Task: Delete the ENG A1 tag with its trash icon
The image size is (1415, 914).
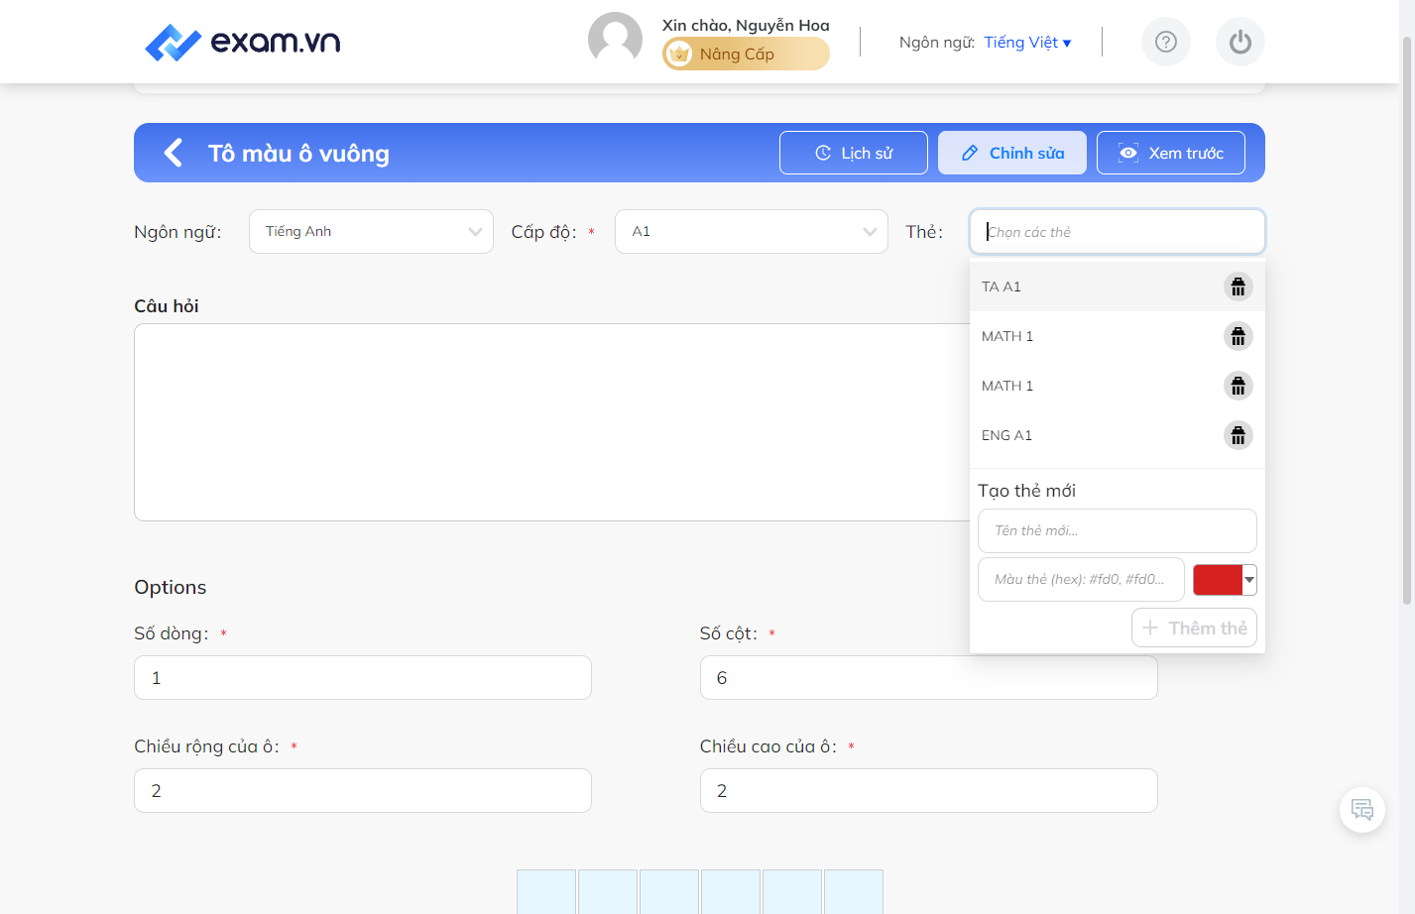Action: tap(1238, 435)
